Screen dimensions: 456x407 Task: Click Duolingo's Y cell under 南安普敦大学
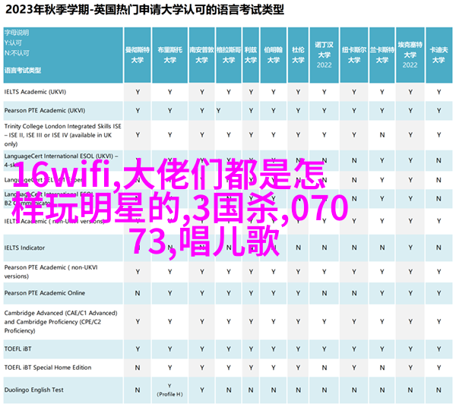202,390
